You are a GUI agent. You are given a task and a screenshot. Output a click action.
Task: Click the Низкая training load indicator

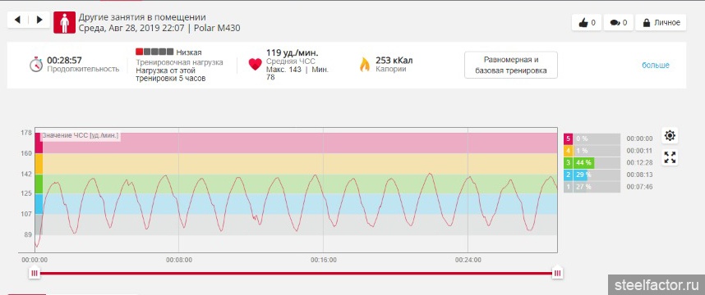(x=168, y=52)
